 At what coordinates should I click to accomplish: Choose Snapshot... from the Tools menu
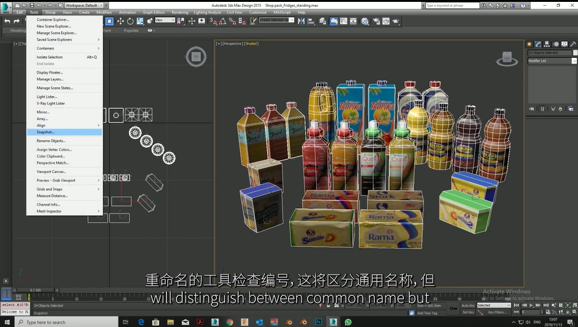click(x=64, y=132)
